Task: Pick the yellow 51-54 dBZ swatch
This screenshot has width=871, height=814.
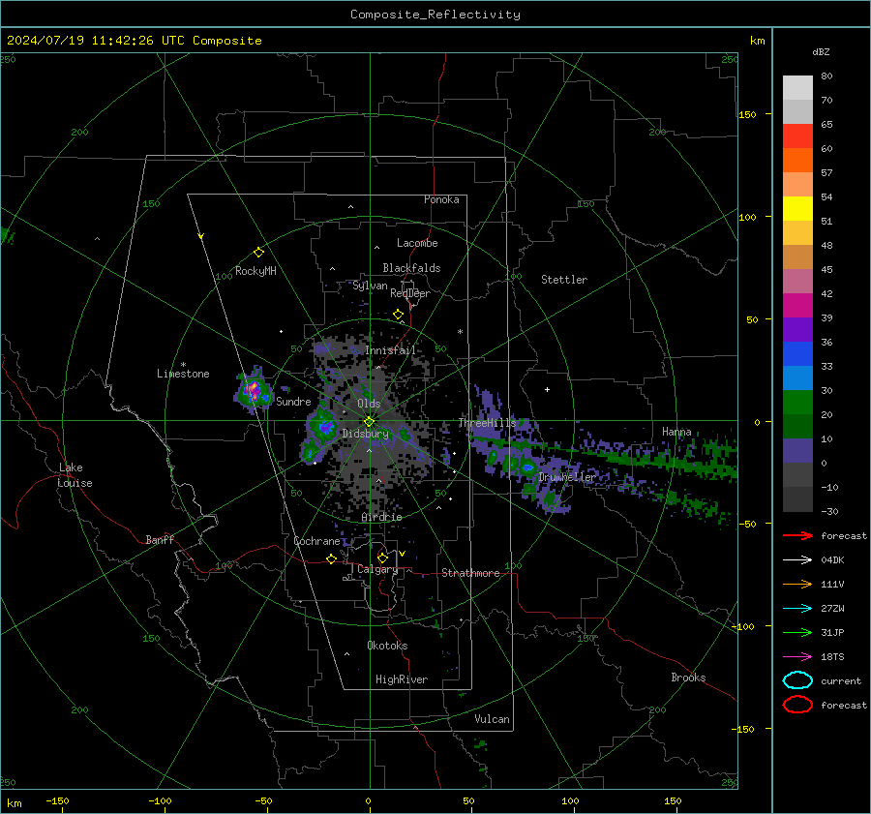Action: (x=797, y=208)
